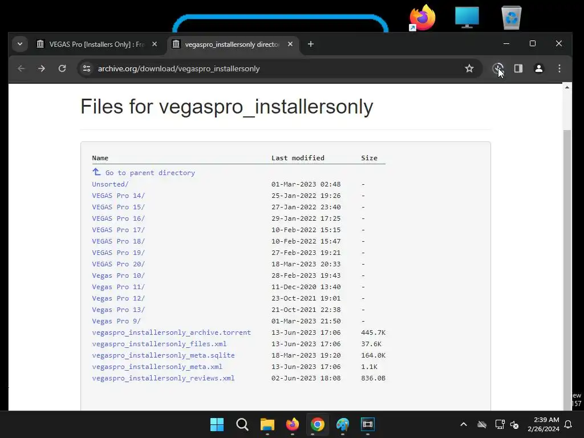Viewport: 584px width, 438px height.
Task: Open the Vegas Pro 11/ folder
Action: [119, 287]
